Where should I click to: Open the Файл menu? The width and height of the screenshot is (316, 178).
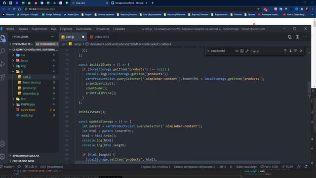pyautogui.click(x=10, y=29)
